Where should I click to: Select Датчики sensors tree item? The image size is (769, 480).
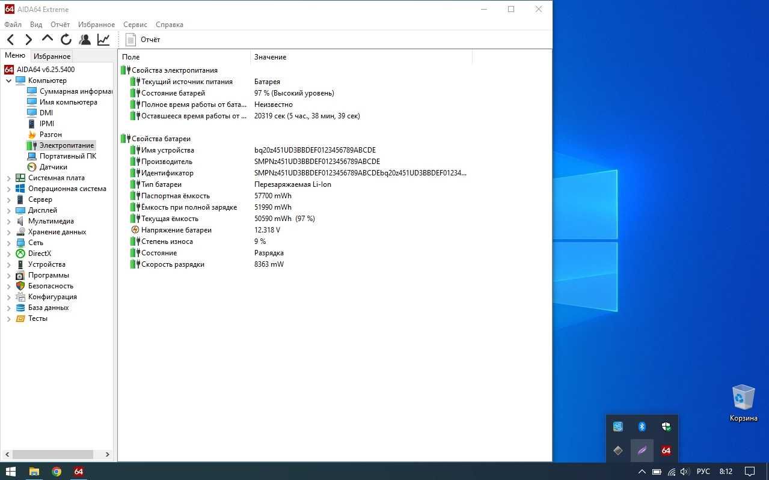pyautogui.click(x=47, y=167)
